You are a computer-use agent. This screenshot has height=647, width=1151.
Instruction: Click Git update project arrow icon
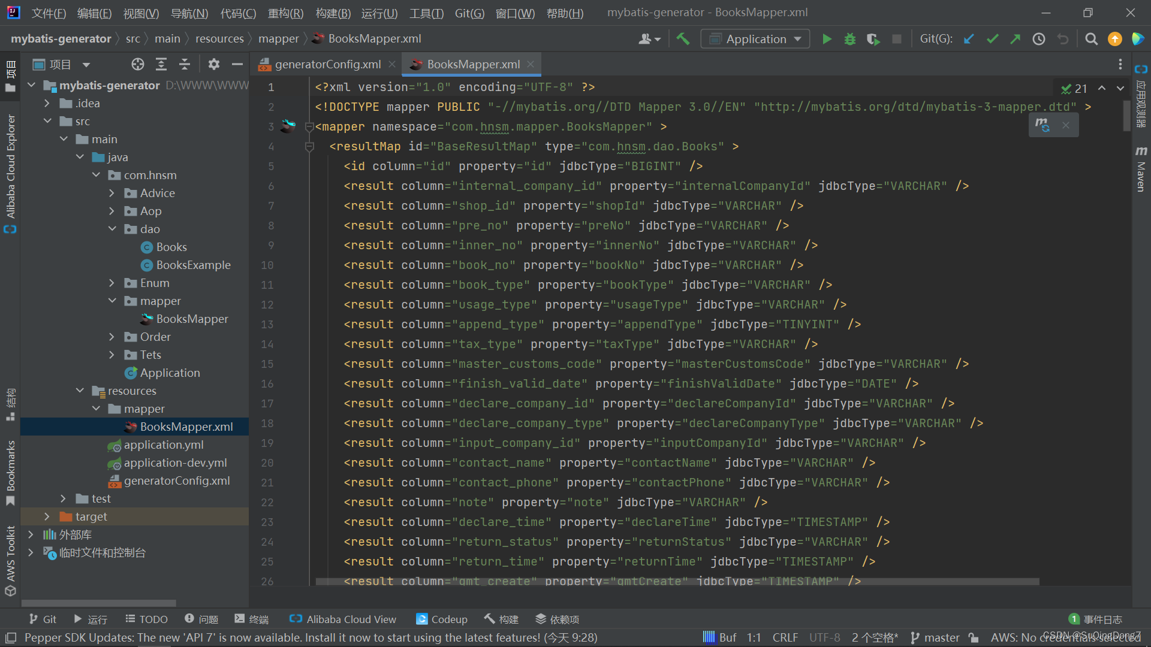click(969, 39)
